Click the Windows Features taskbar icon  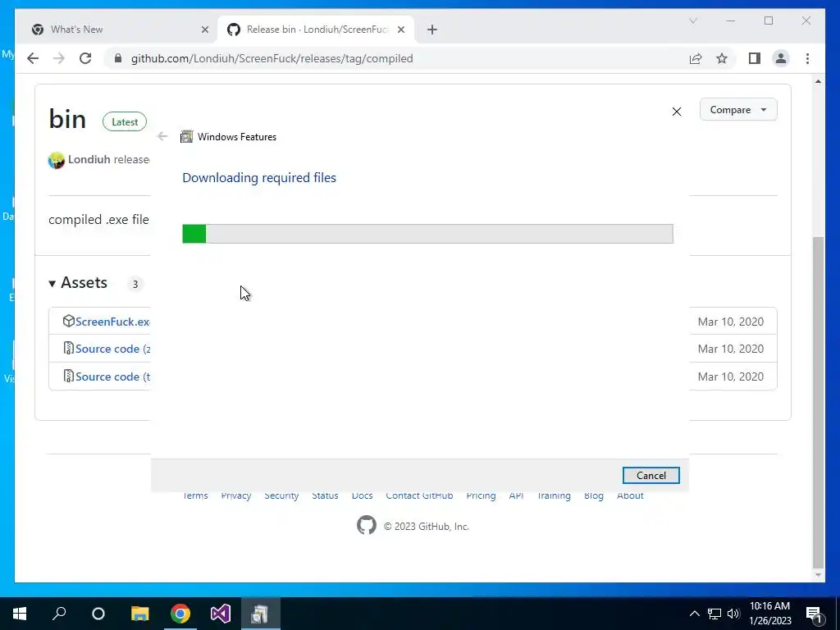260,614
